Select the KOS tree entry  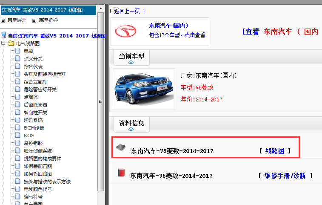click(29, 136)
